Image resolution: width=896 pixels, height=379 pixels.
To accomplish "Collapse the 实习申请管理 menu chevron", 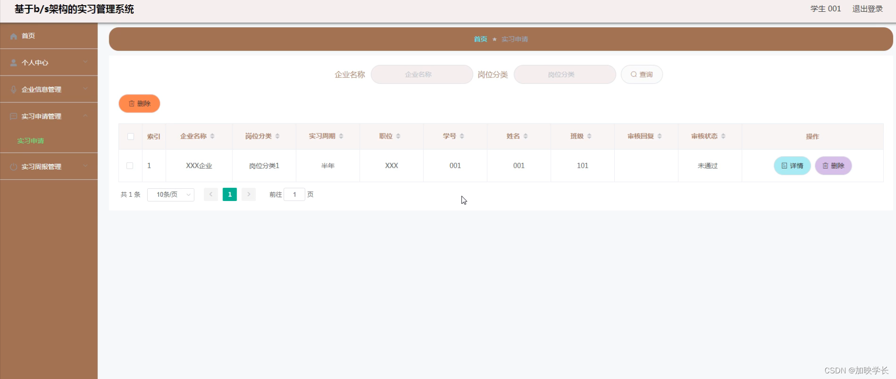I will 85,116.
